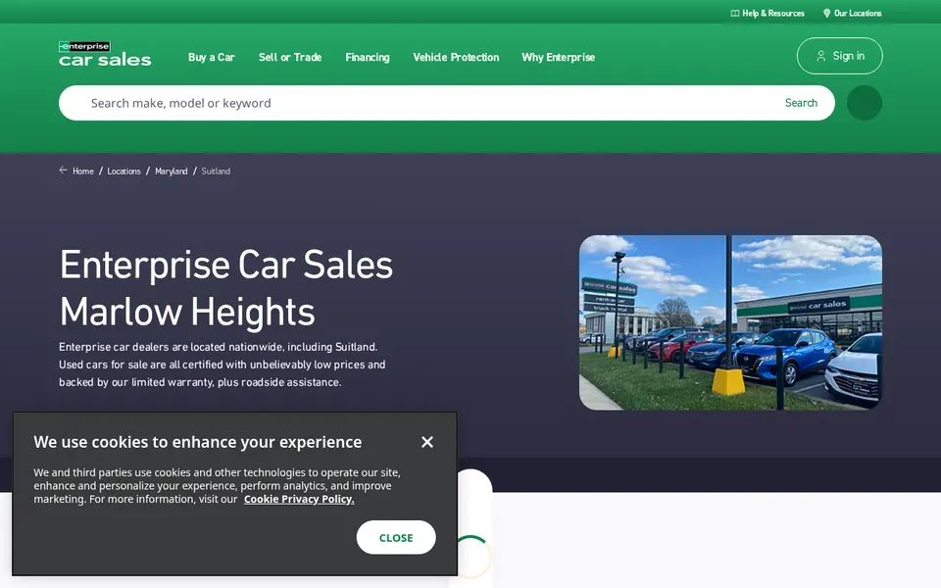The image size is (941, 588).
Task: Click the Search button in search bar
Action: 801,103
